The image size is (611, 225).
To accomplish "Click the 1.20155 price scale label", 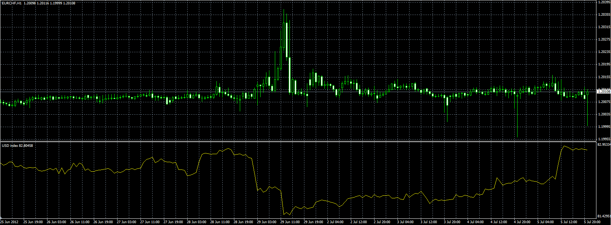I will (604, 77).
